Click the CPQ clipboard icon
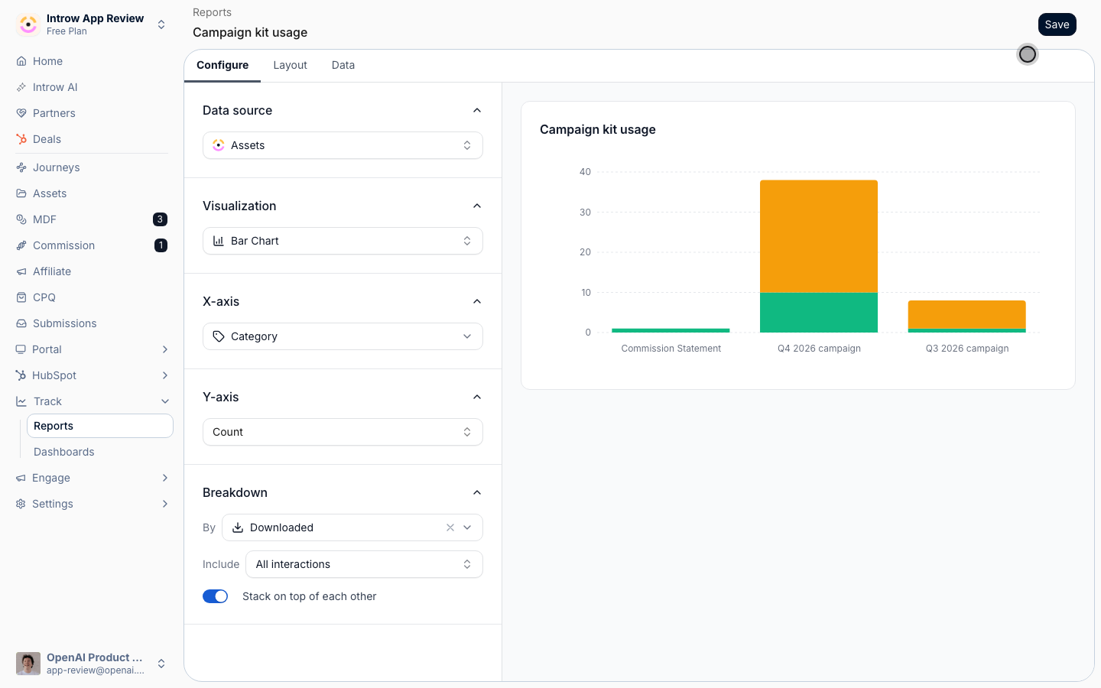The height and width of the screenshot is (688, 1101). (21, 297)
